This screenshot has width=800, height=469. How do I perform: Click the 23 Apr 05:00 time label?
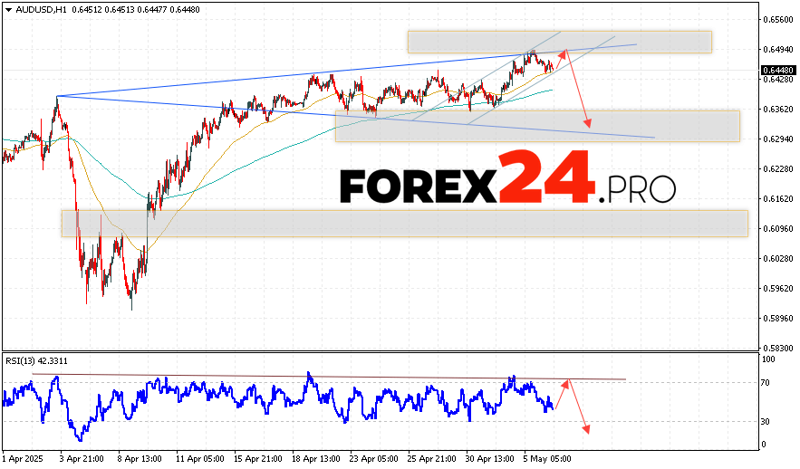(374, 459)
